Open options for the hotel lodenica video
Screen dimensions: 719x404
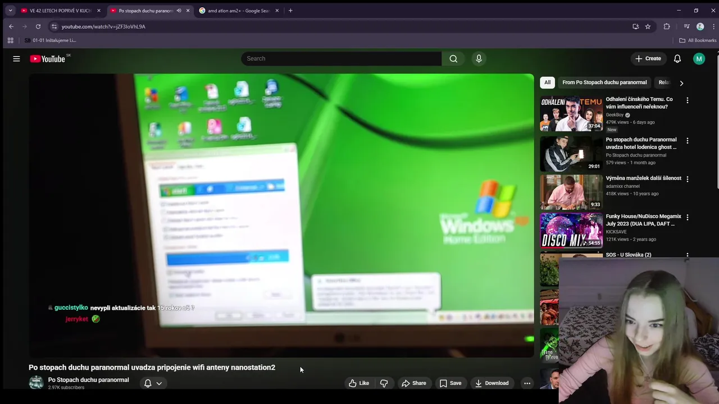pos(687,141)
